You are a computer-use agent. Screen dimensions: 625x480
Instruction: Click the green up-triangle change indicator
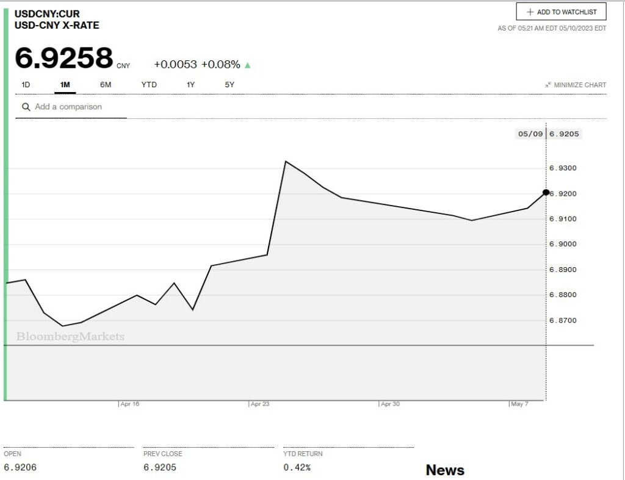click(248, 65)
